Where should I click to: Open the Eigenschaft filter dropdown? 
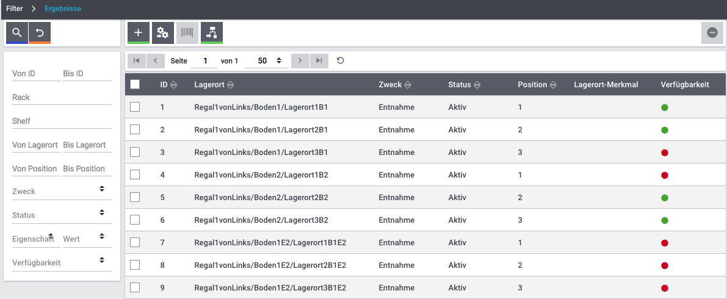pyautogui.click(x=36, y=239)
